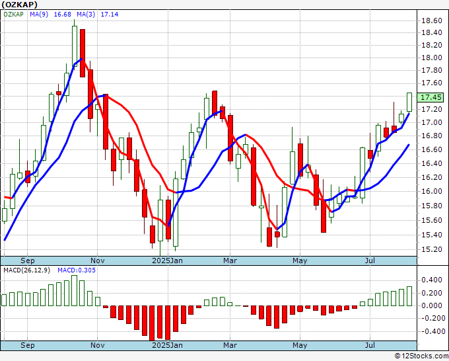Image resolution: width=449 pixels, height=361 pixels.
Task: Click the 2025Jan label on MACD bottom axis
Action: pyautogui.click(x=167, y=345)
